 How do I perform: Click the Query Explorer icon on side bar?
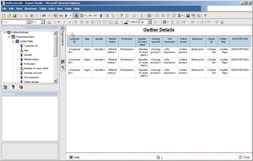pos(63,62)
